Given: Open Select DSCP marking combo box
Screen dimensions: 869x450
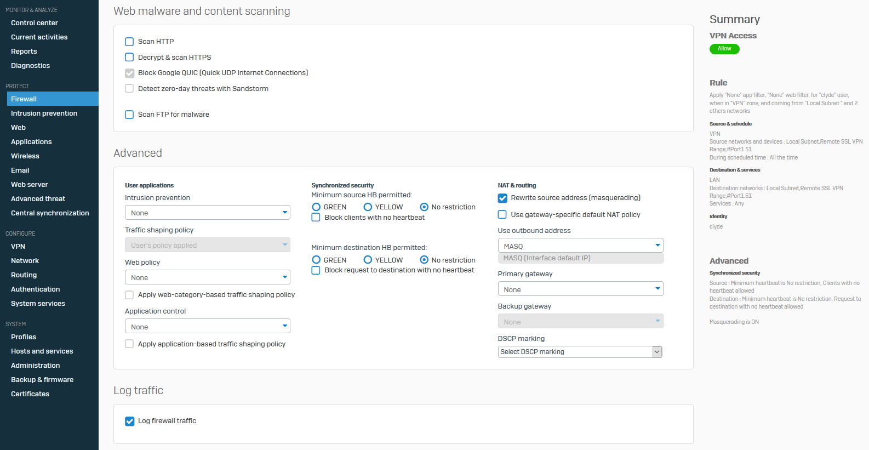Looking at the screenshot, I should (580, 352).
